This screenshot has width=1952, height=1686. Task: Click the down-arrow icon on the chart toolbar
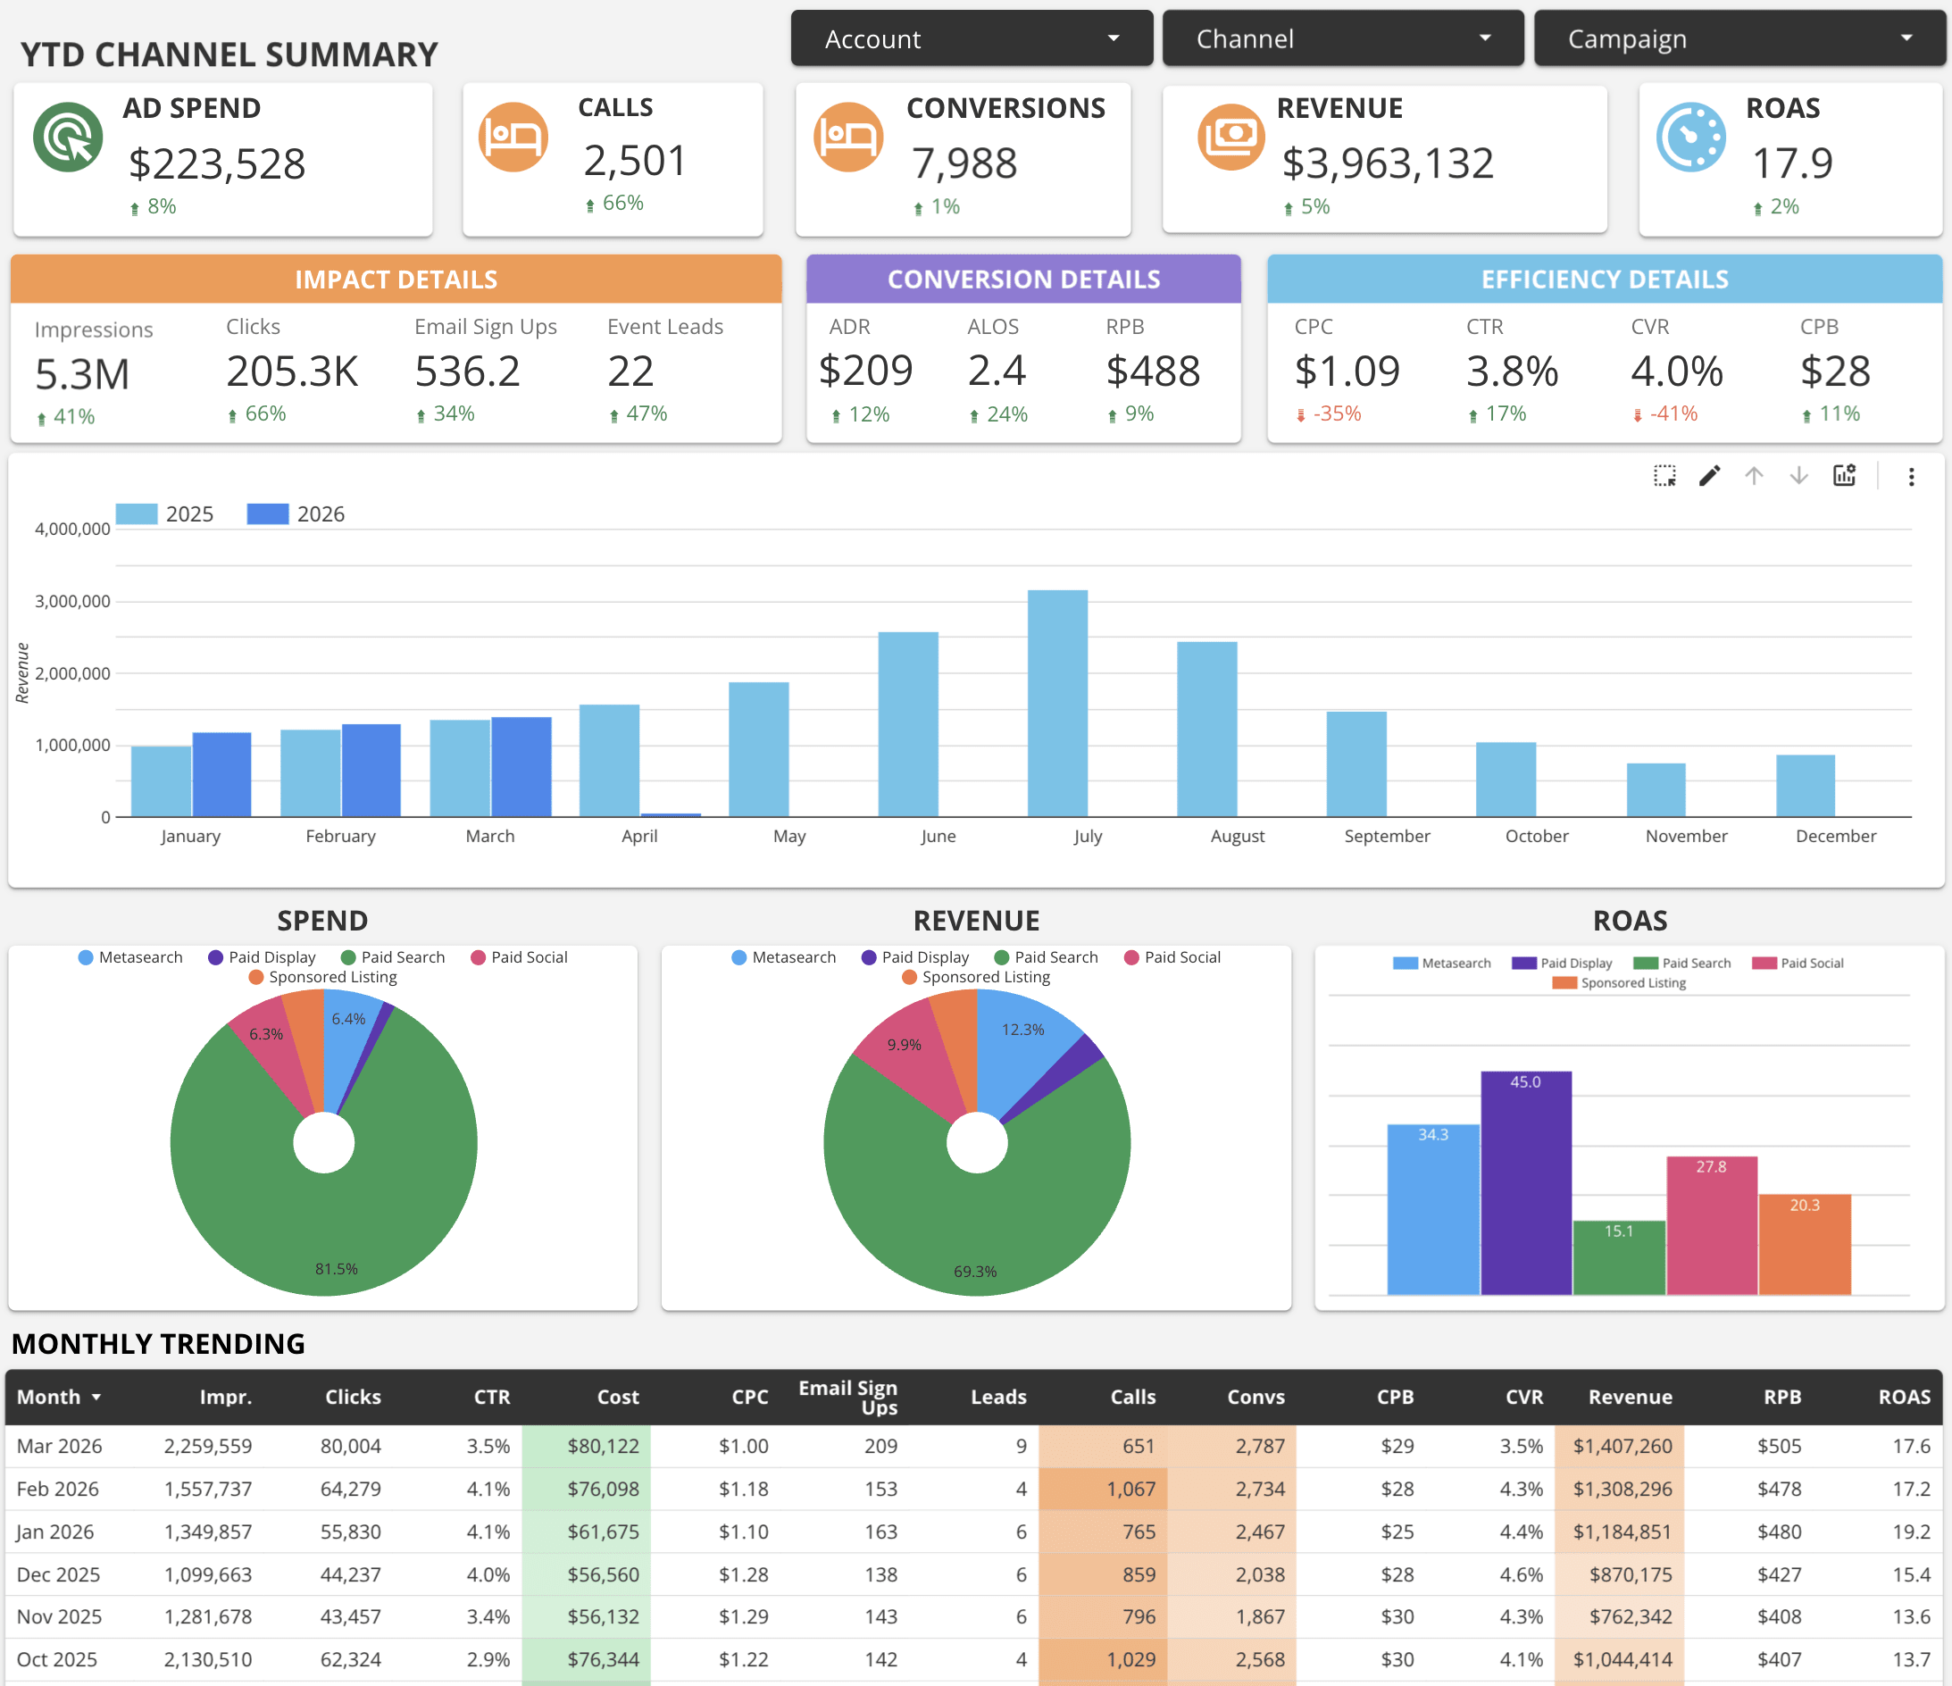(1798, 477)
